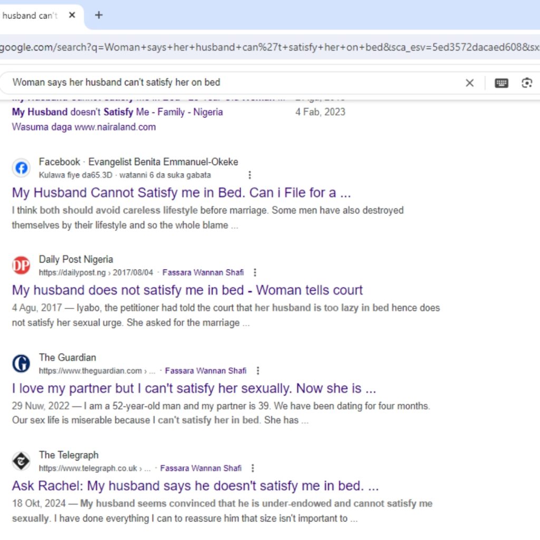Open 'My husband does not satisfy me in bed - Woman tells court'
Screen dimensions: 540x540
[x=187, y=290]
